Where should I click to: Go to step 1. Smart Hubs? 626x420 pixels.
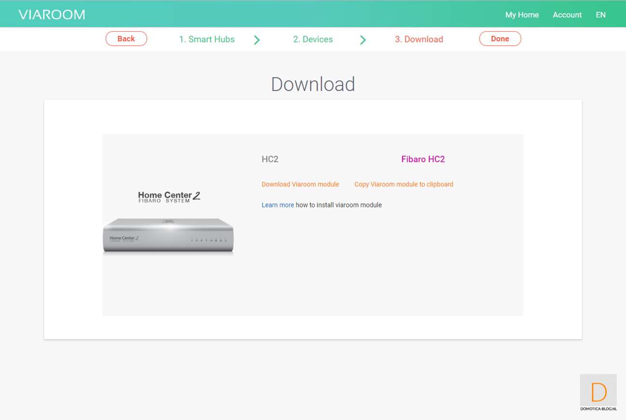point(207,39)
